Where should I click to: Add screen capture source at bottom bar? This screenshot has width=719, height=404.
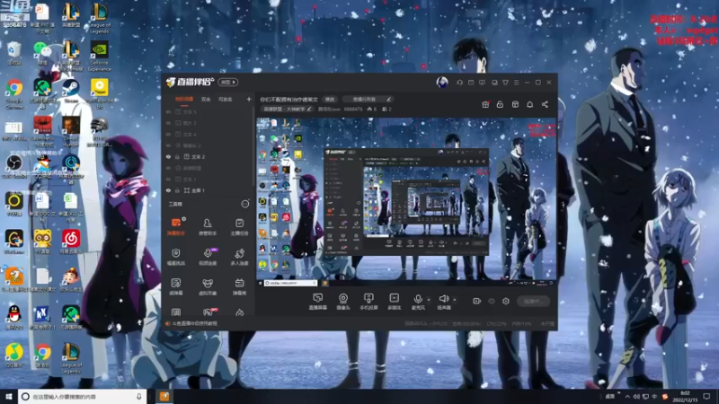[318, 302]
